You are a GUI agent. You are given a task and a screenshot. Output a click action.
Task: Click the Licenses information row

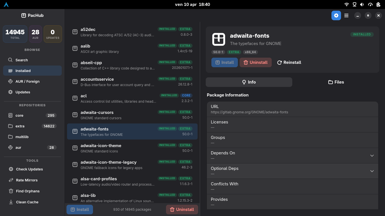[293, 125]
